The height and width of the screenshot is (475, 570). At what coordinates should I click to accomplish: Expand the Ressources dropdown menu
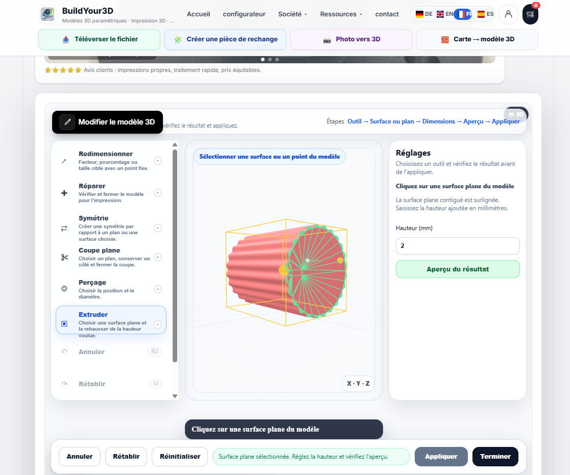tap(341, 14)
